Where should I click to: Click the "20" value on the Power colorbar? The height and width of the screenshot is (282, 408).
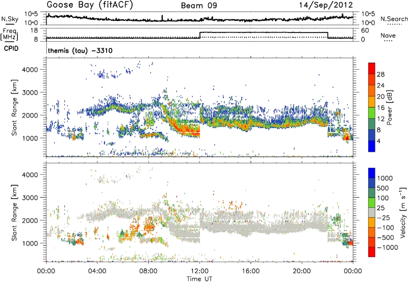[x=380, y=97]
